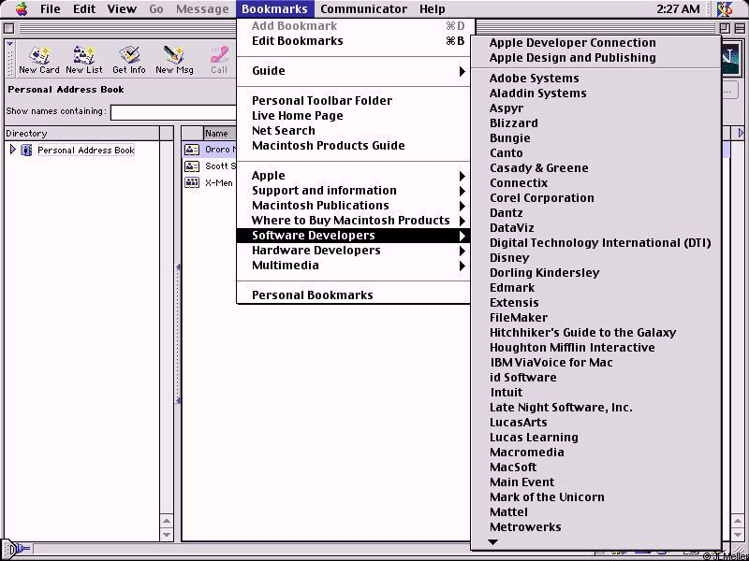Image resolution: width=749 pixels, height=561 pixels.
Task: Open FileMaker bookmark
Action: pyautogui.click(x=595, y=318)
